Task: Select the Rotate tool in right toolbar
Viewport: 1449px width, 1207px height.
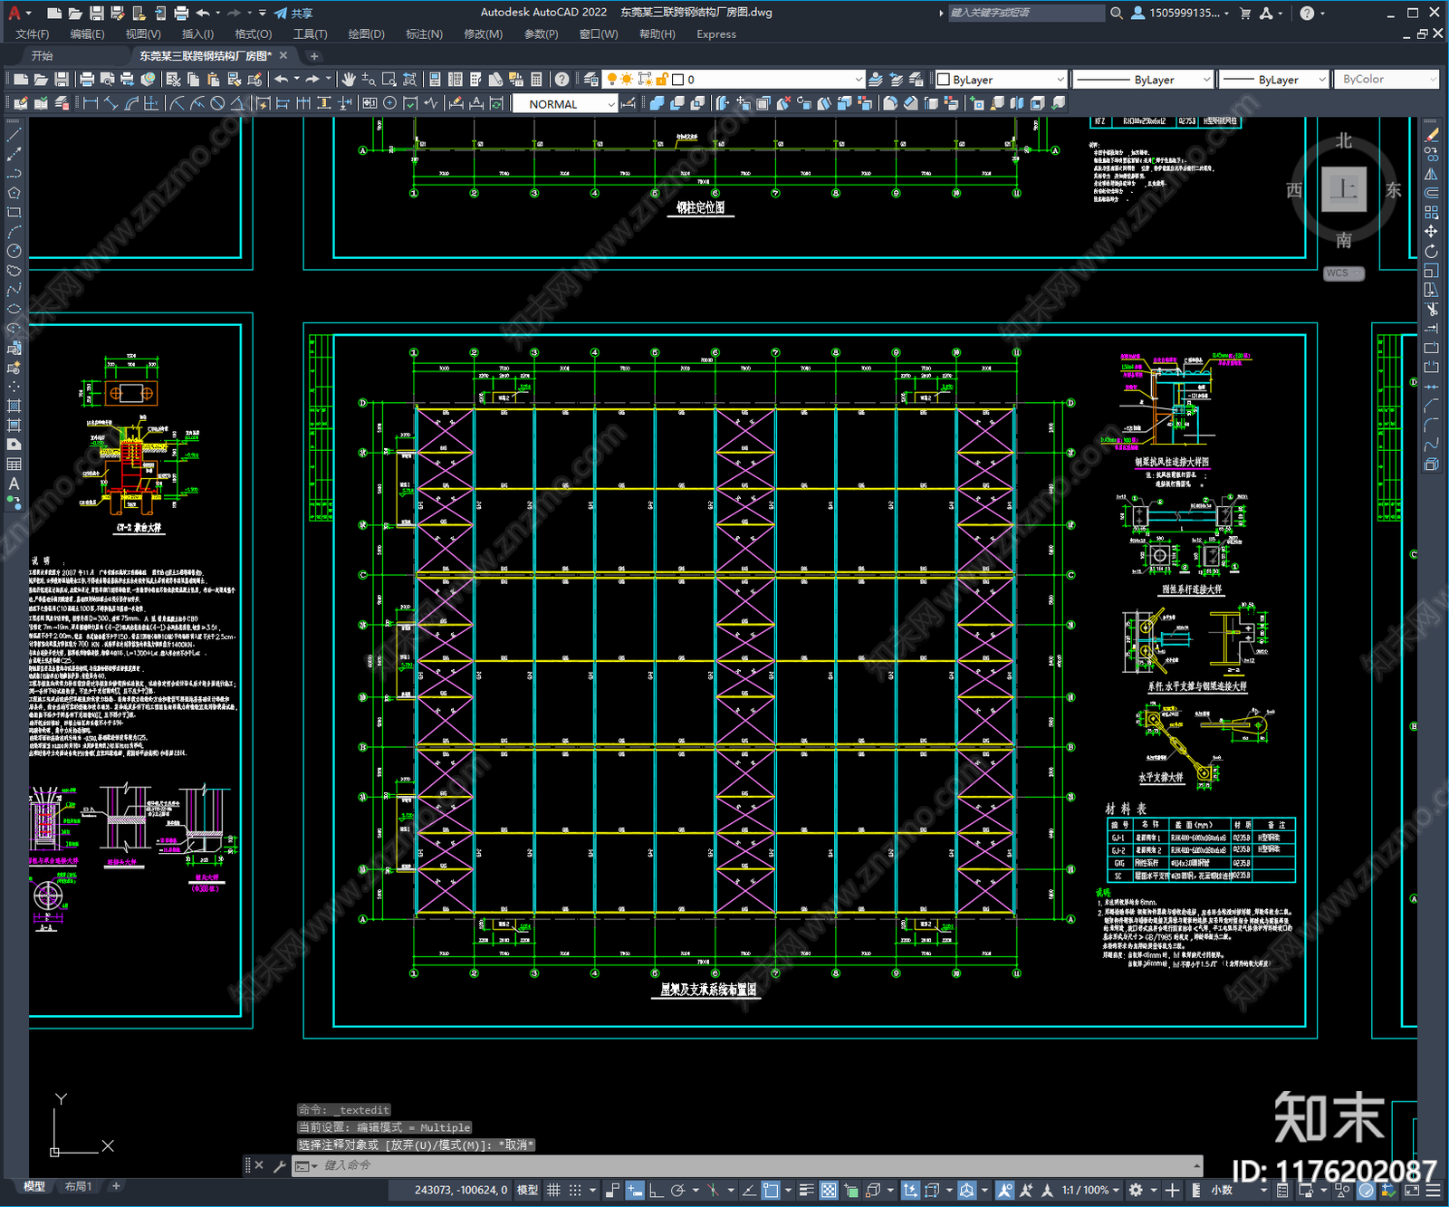Action: point(1431,251)
